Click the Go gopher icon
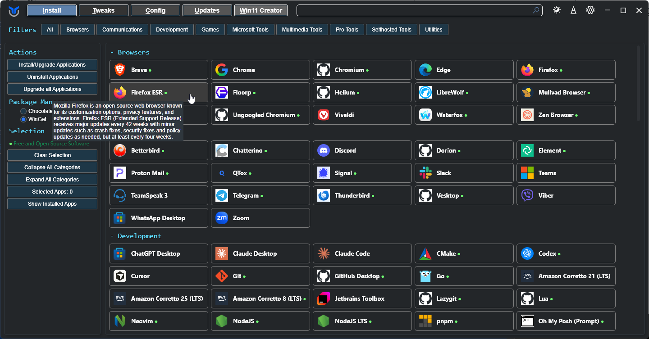Screen dimensions: 649x339 425,276
